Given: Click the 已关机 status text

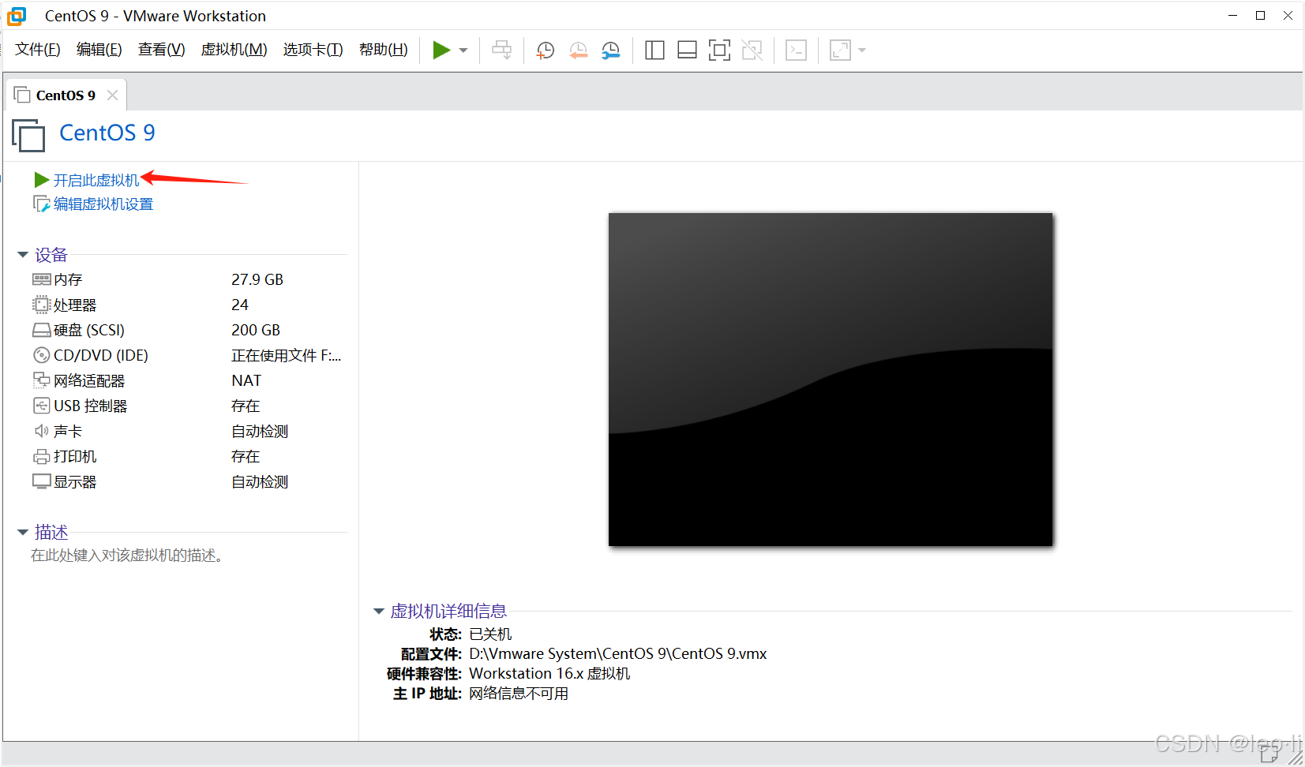Looking at the screenshot, I should (x=490, y=634).
